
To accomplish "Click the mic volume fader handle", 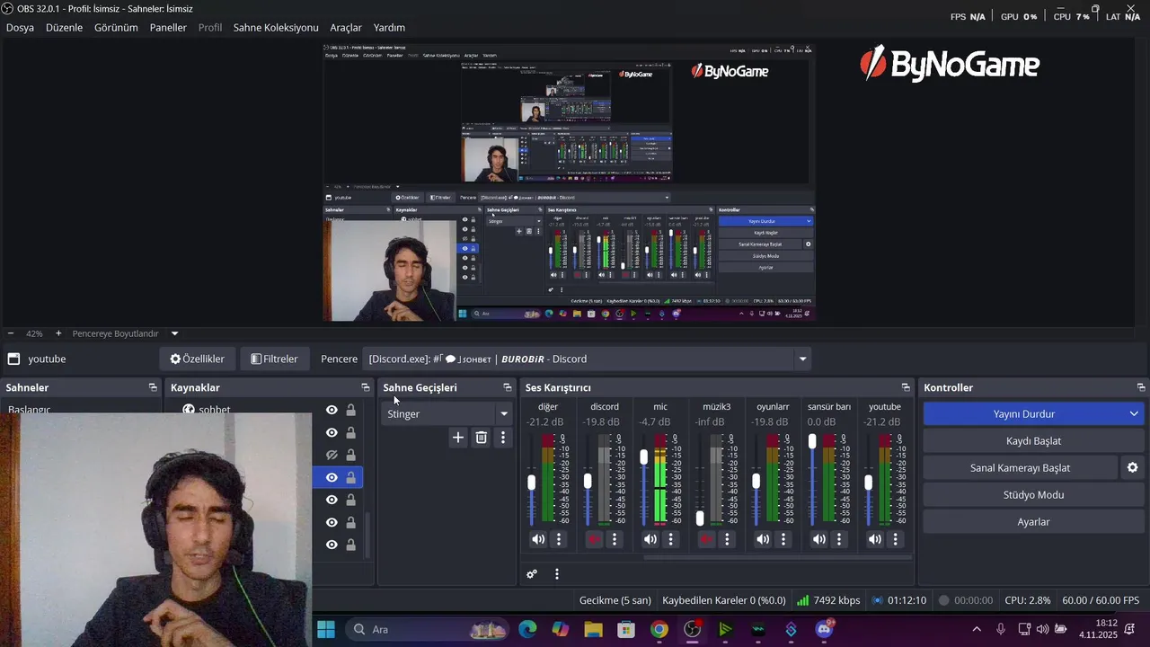I will (x=643, y=457).
